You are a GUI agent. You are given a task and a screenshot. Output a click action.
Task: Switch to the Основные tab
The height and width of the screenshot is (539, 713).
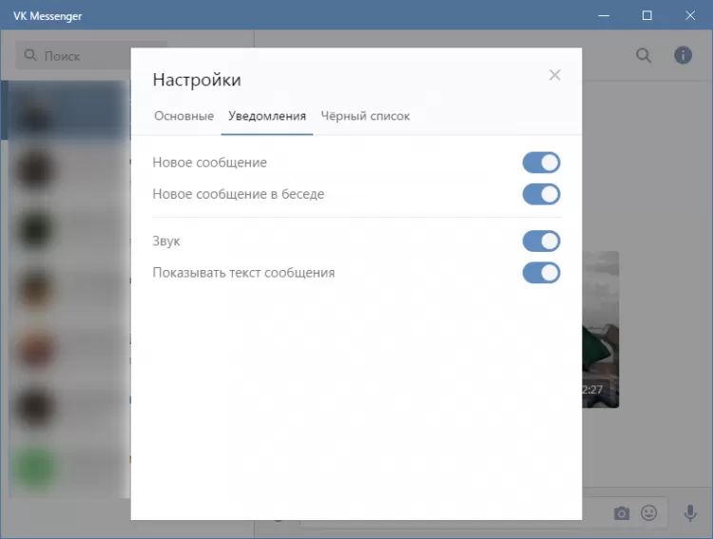tap(183, 116)
